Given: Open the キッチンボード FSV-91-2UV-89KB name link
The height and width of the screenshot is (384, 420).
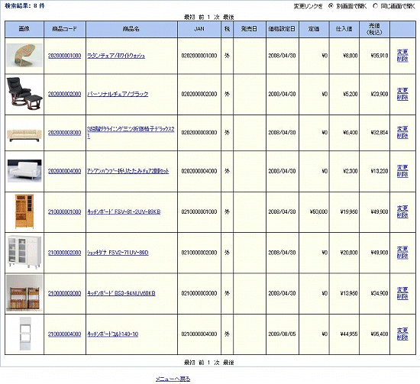Looking at the screenshot, I should click(x=124, y=211).
